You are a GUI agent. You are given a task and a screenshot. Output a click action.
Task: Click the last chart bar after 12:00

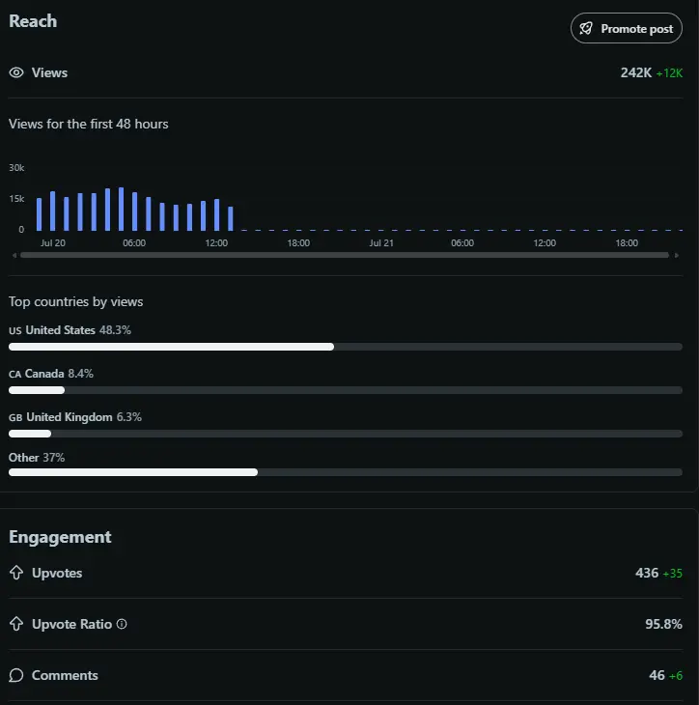pyautogui.click(x=231, y=218)
